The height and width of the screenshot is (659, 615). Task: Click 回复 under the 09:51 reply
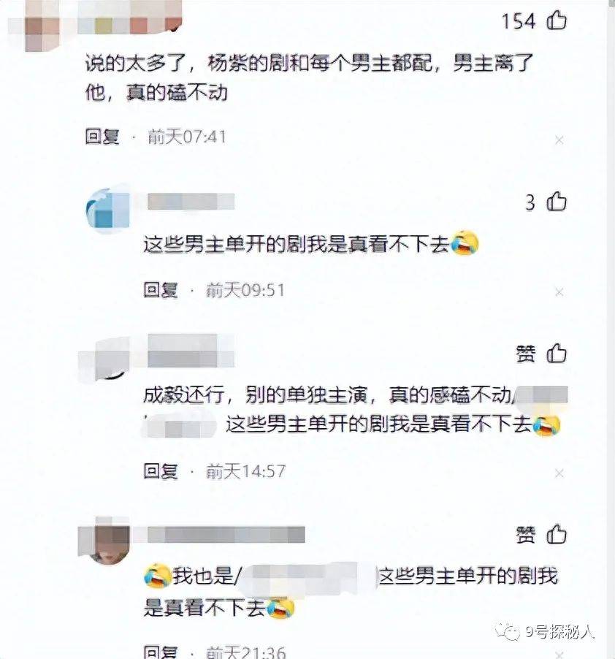coord(161,290)
